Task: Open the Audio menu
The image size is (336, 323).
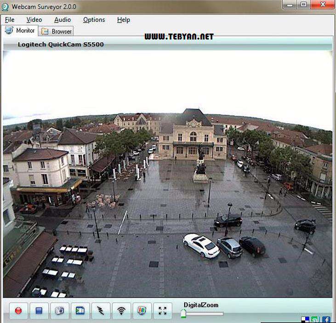Action: tap(63, 20)
